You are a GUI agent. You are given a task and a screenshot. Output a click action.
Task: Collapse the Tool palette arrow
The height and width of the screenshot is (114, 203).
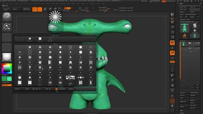[178, 3]
